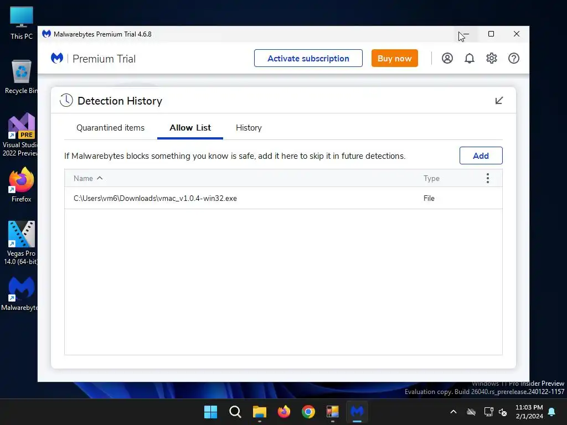
Task: Open the Malwarebytes help question mark
Action: pos(513,58)
